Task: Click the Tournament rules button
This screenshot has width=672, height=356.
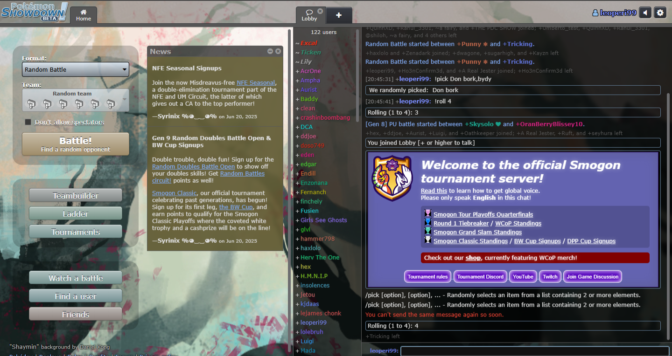Action: click(428, 276)
